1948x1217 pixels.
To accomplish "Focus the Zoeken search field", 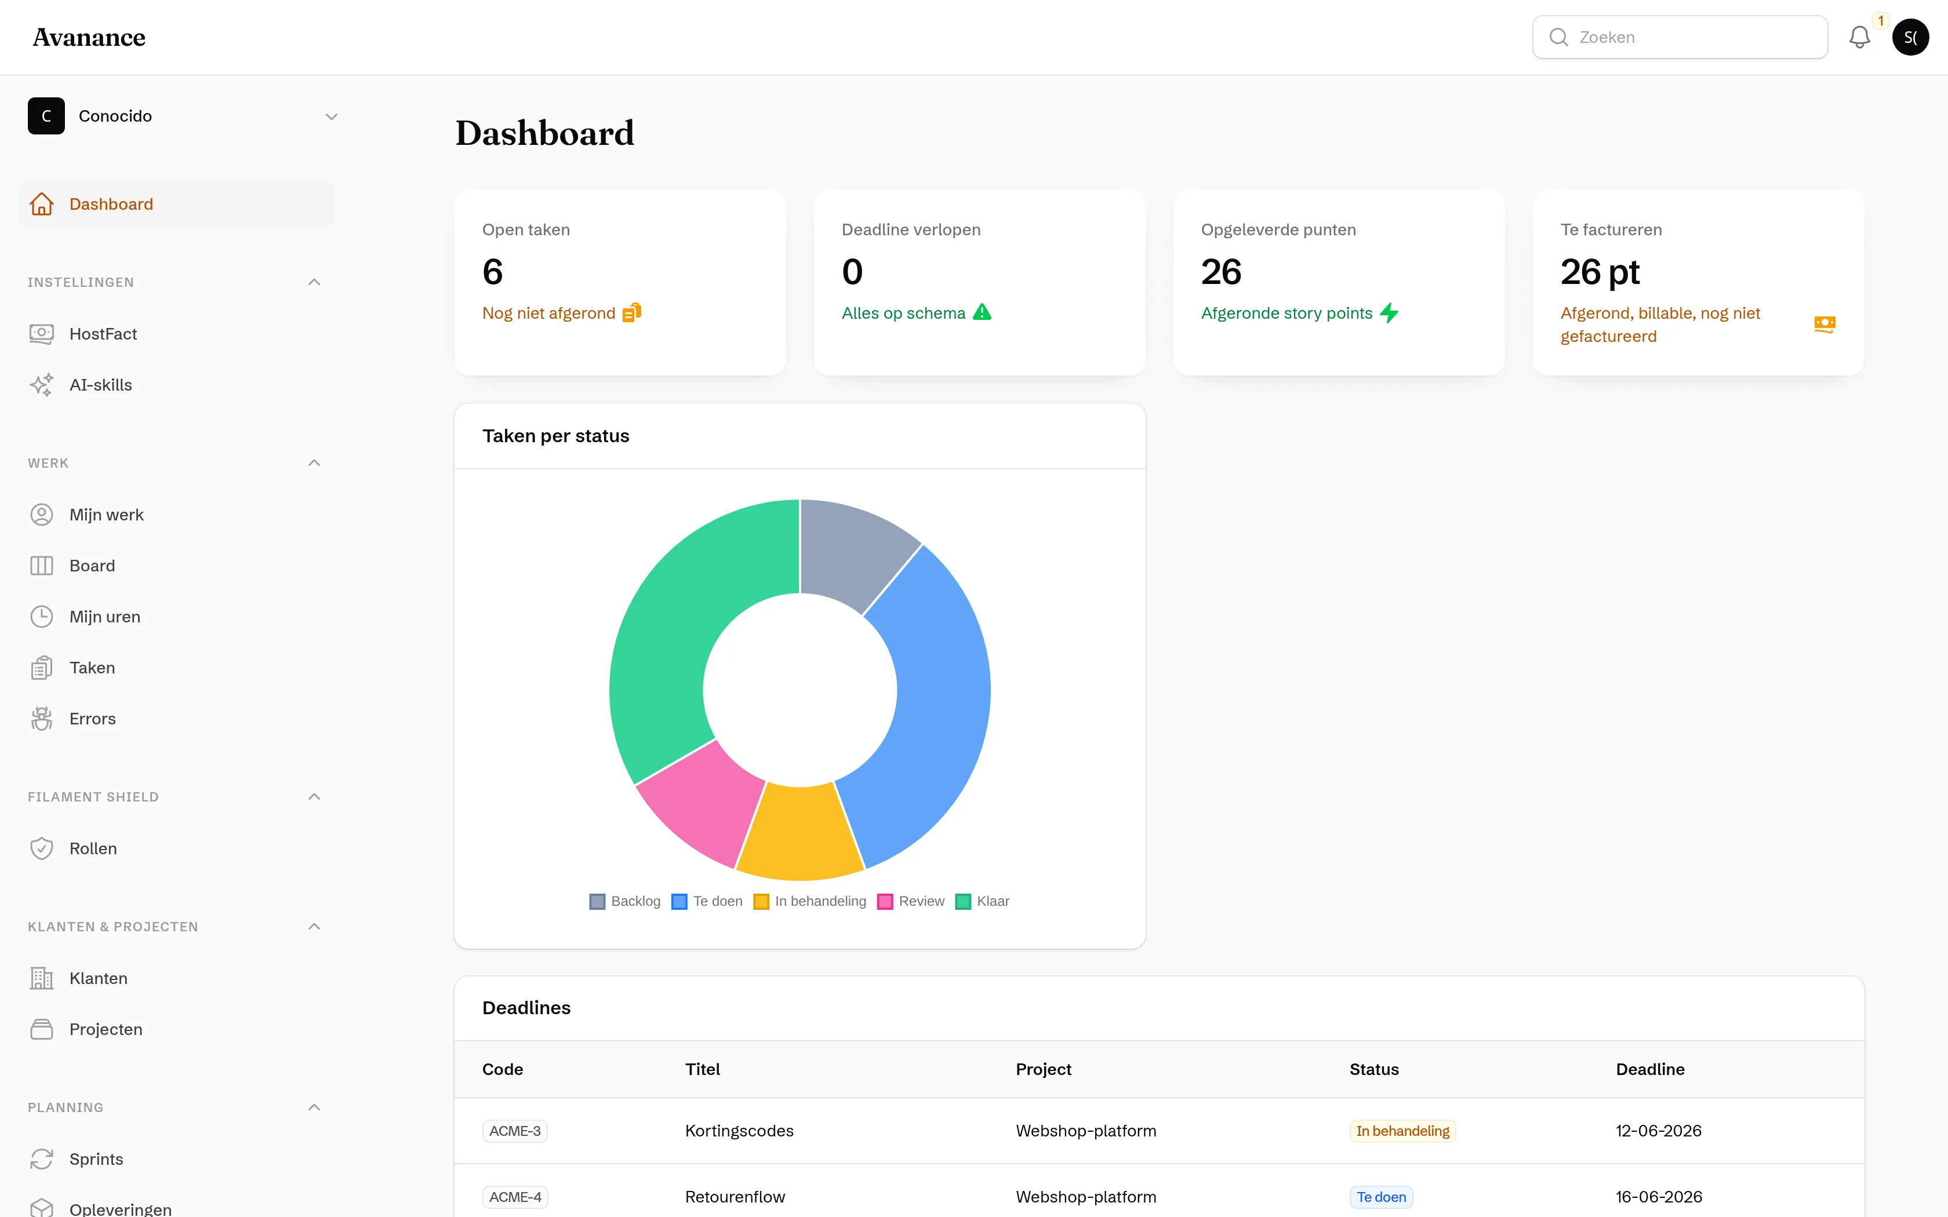I will pos(1680,37).
